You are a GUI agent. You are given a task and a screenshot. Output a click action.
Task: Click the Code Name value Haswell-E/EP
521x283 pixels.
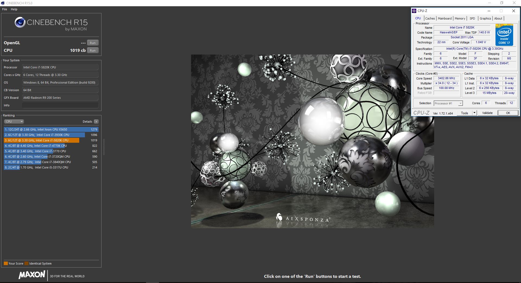click(x=448, y=32)
